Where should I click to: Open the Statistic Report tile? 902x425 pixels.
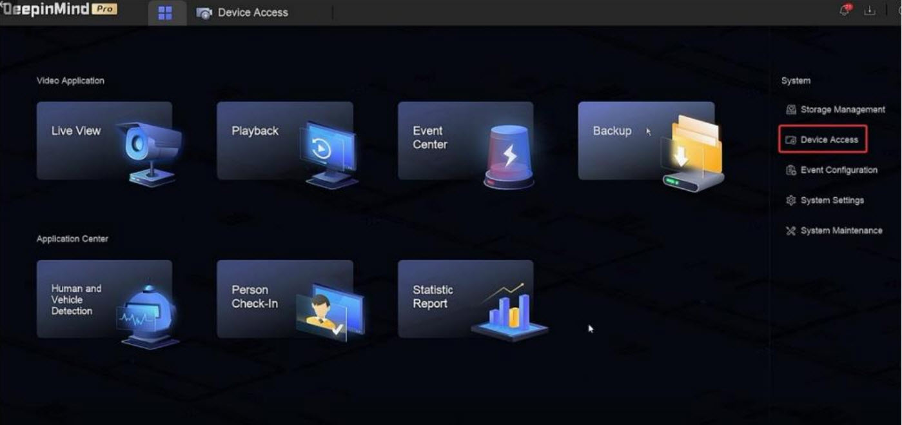click(465, 299)
